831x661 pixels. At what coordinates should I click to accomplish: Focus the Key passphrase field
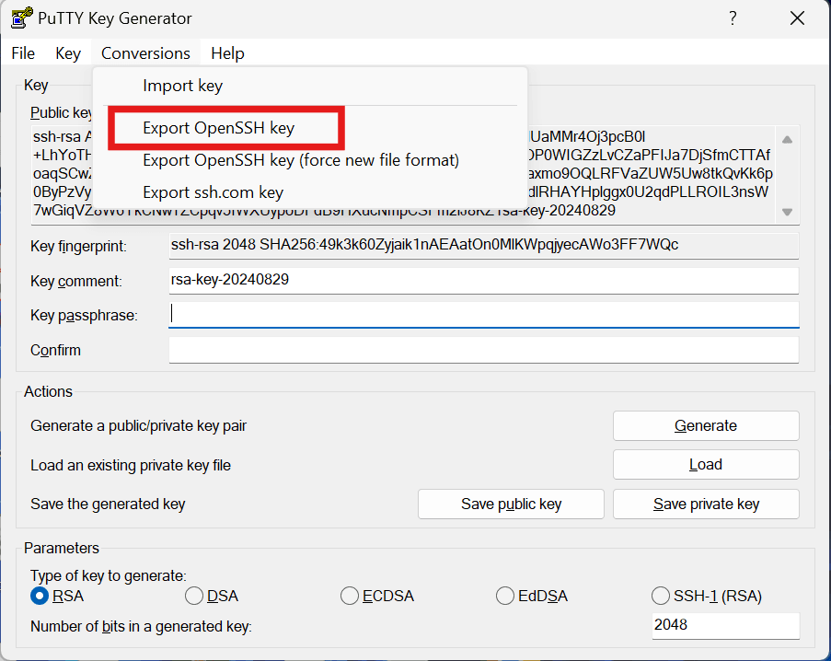coord(484,315)
